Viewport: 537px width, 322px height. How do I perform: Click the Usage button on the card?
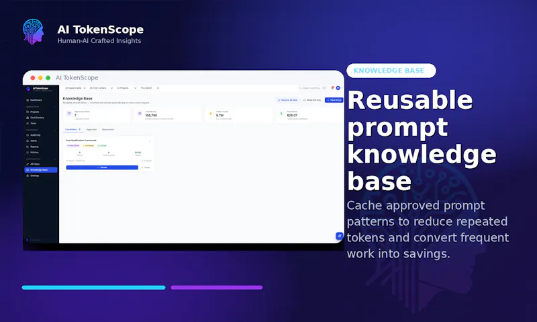[x=146, y=167]
